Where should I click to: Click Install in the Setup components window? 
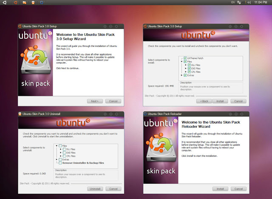point(220,101)
